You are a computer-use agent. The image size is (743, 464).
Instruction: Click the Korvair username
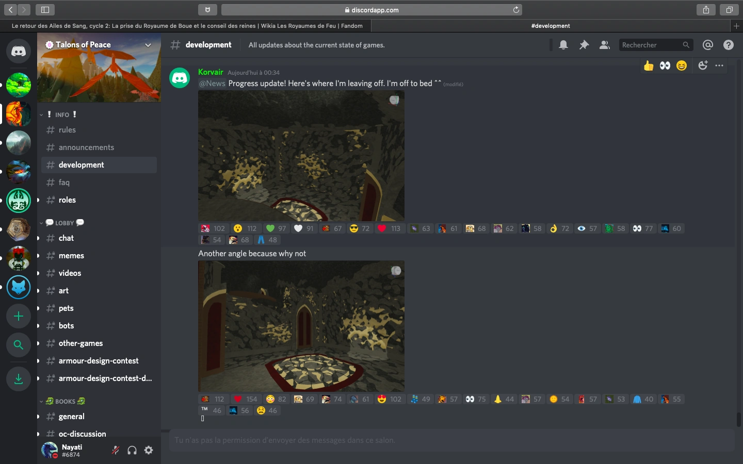(x=211, y=72)
